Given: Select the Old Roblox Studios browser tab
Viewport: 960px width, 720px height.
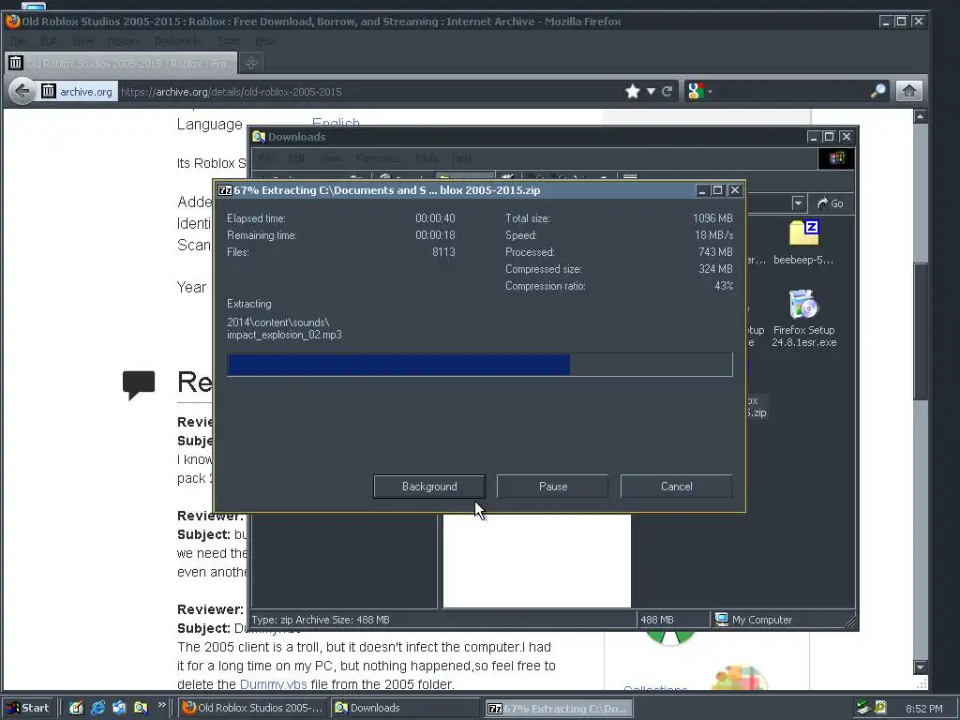Looking at the screenshot, I should (121, 63).
